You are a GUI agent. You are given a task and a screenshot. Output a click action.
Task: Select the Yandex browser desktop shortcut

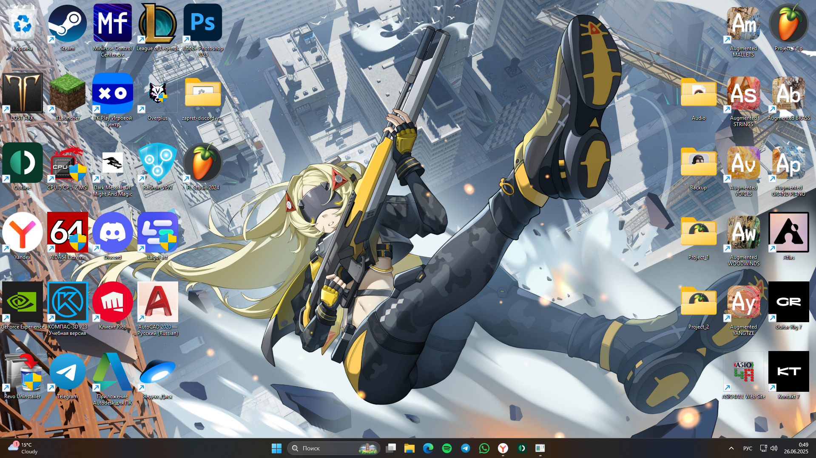[23, 236]
